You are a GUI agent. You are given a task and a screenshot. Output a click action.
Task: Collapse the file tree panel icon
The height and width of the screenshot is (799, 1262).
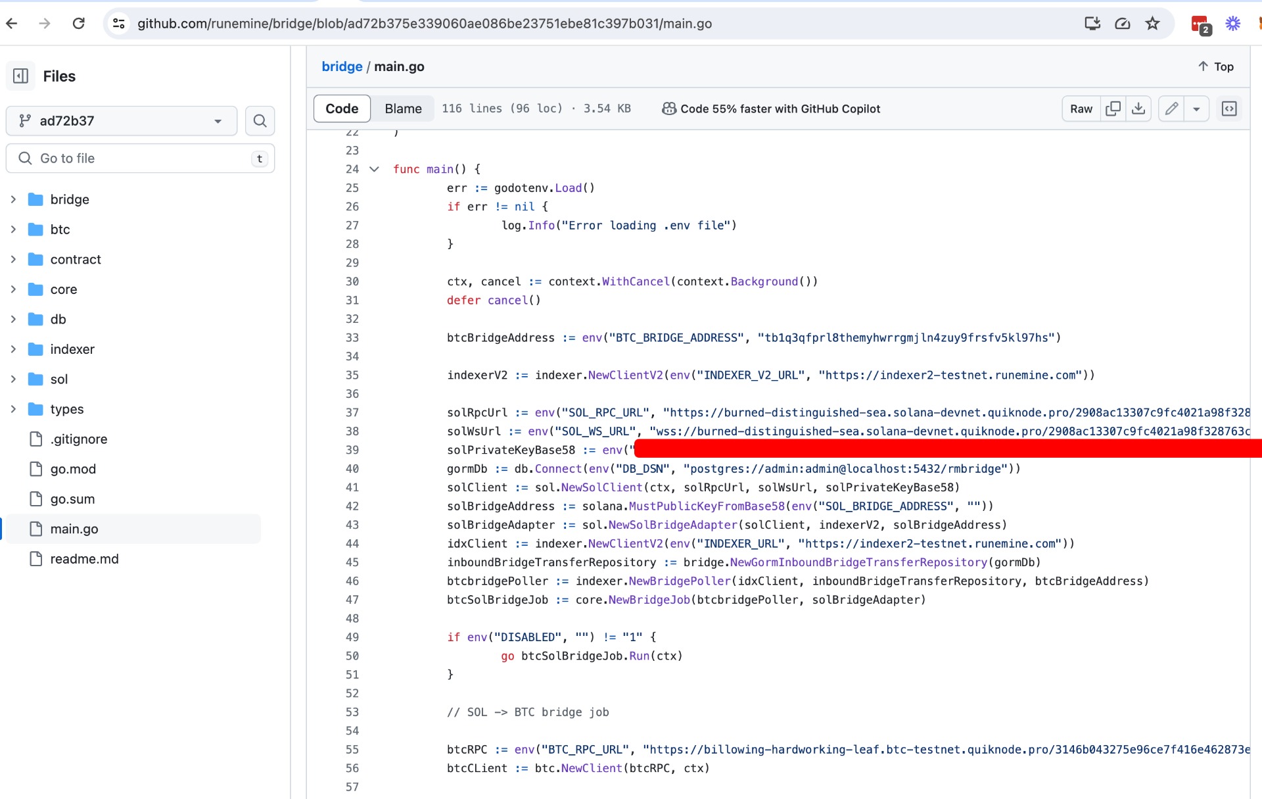click(21, 76)
